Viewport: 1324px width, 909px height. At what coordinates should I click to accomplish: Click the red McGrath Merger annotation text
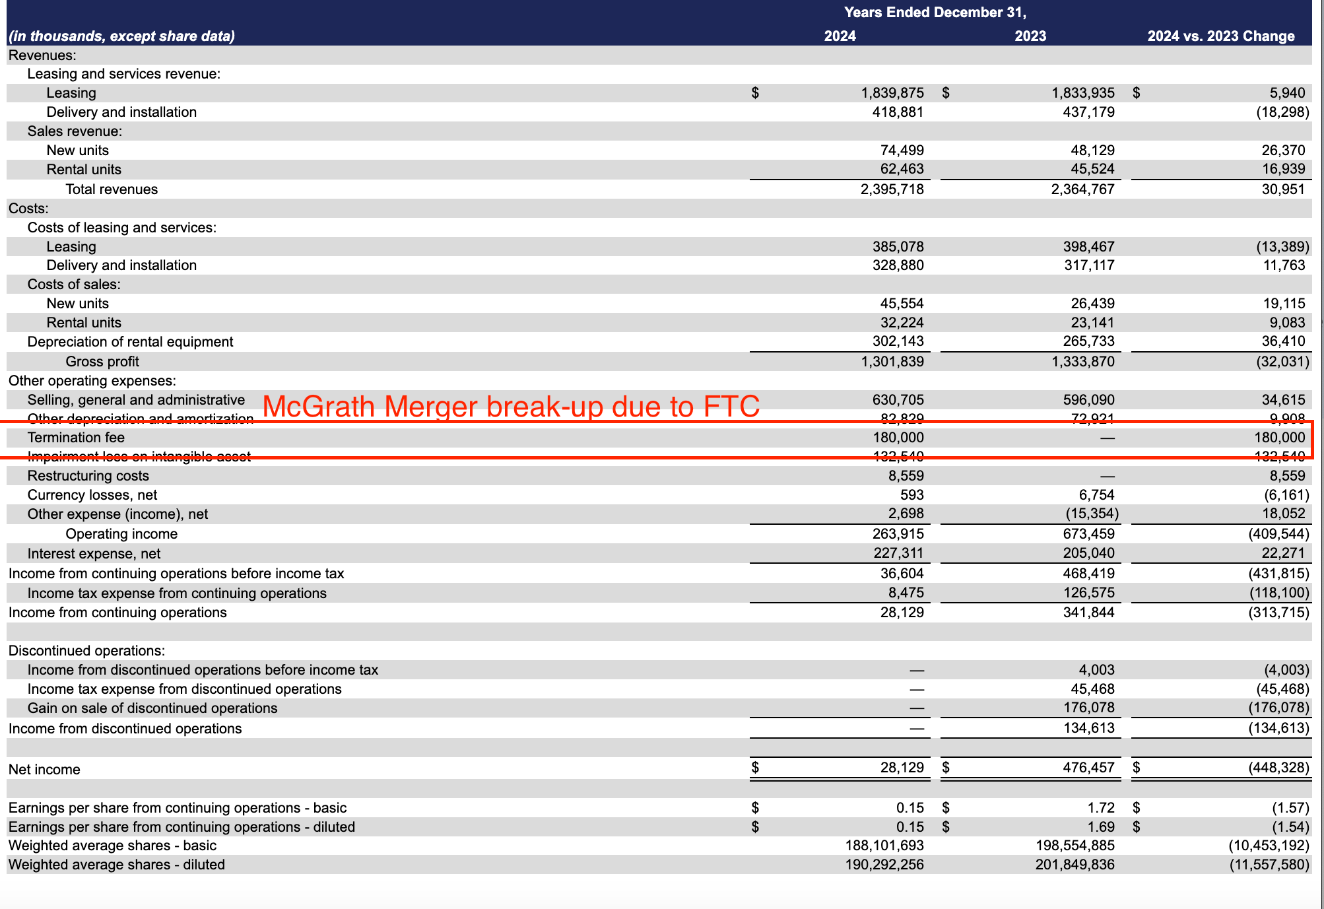pos(511,406)
